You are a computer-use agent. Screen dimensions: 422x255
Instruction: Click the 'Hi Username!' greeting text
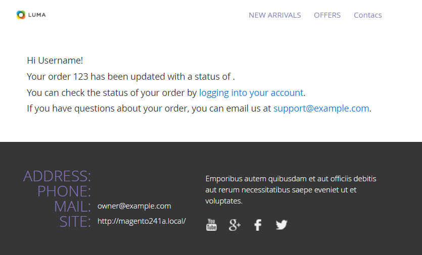click(55, 60)
